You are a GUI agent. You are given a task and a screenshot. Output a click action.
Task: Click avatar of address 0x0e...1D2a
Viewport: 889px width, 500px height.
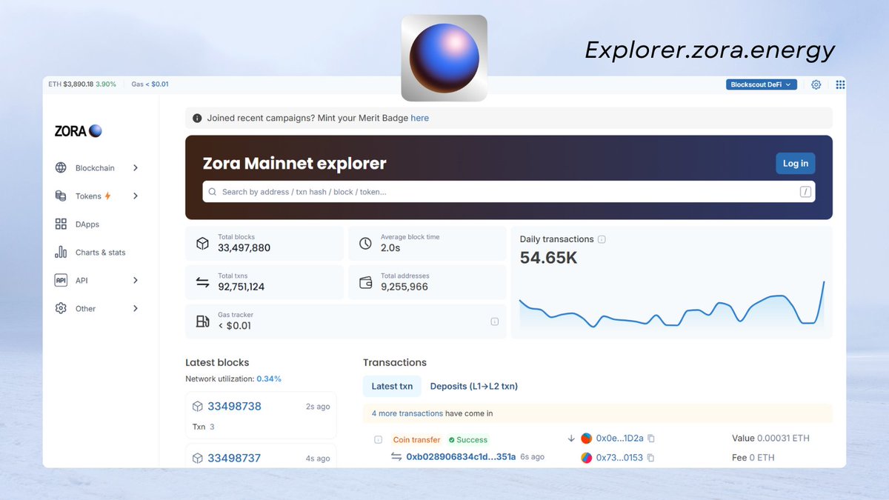[587, 439]
